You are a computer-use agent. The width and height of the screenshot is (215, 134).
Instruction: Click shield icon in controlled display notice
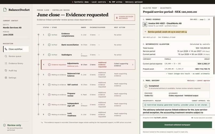point(145,105)
